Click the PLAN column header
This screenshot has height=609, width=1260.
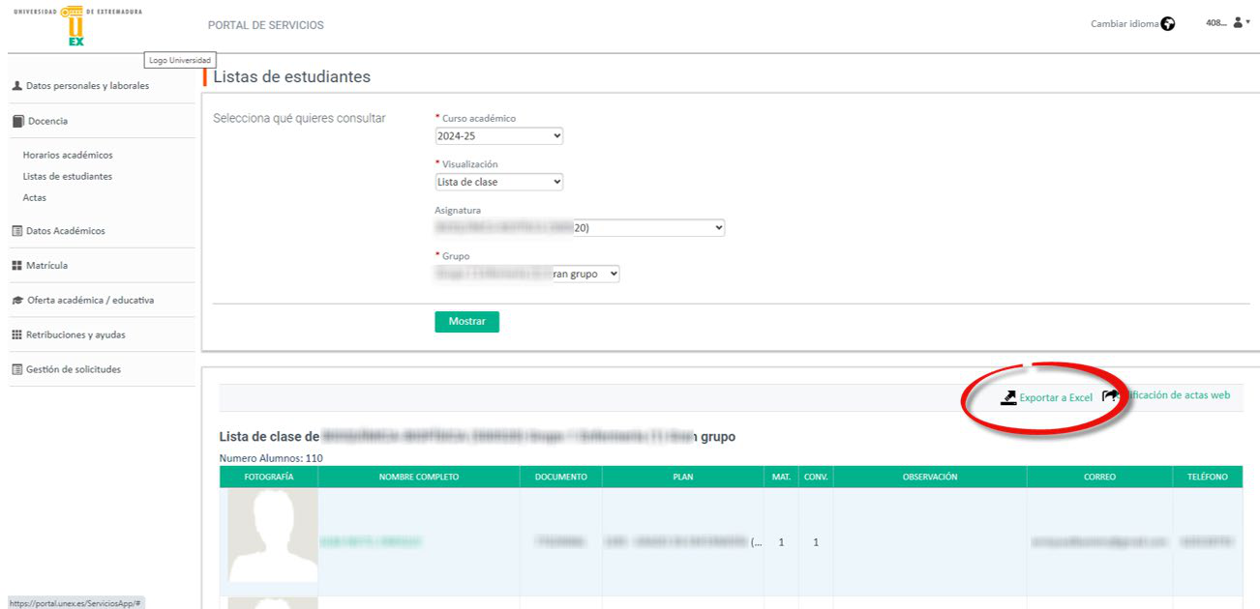pyautogui.click(x=683, y=478)
